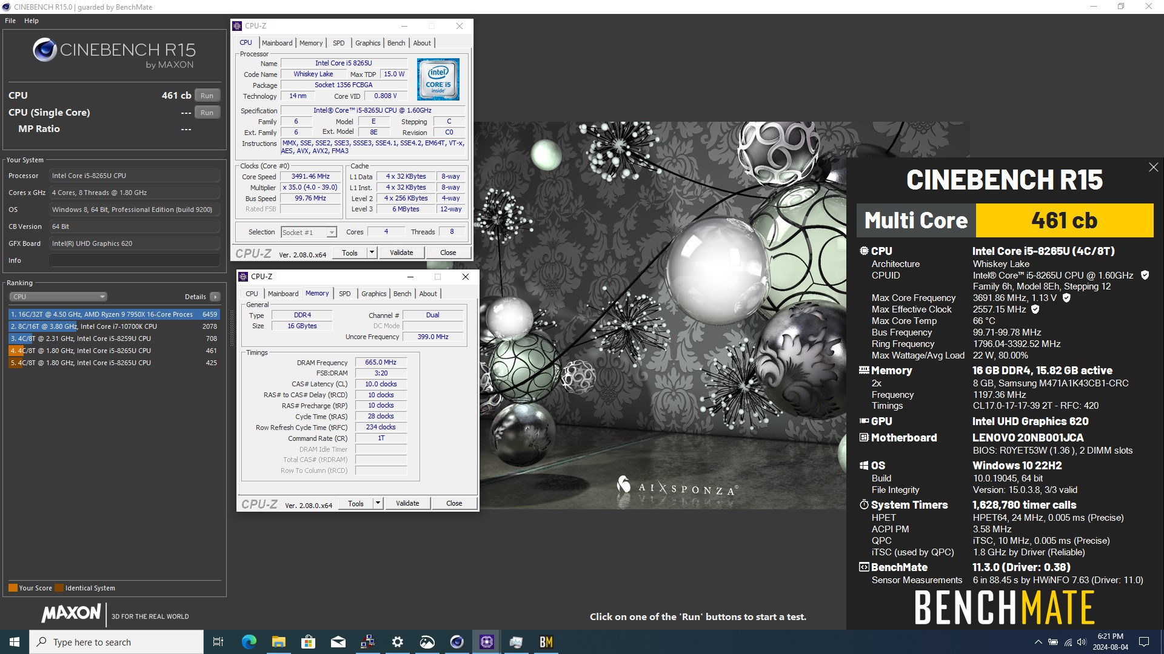Launch Microsoft Edge from taskbar
This screenshot has height=654, width=1164.
coord(249,642)
